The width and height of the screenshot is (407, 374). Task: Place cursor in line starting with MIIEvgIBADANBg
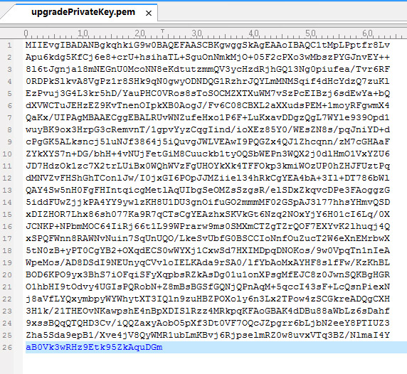(x=208, y=45)
